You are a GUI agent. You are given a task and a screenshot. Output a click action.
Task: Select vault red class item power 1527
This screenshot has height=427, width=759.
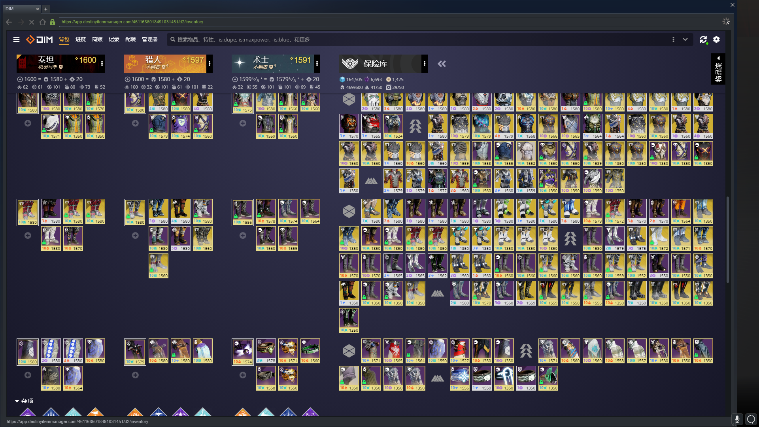460,351
